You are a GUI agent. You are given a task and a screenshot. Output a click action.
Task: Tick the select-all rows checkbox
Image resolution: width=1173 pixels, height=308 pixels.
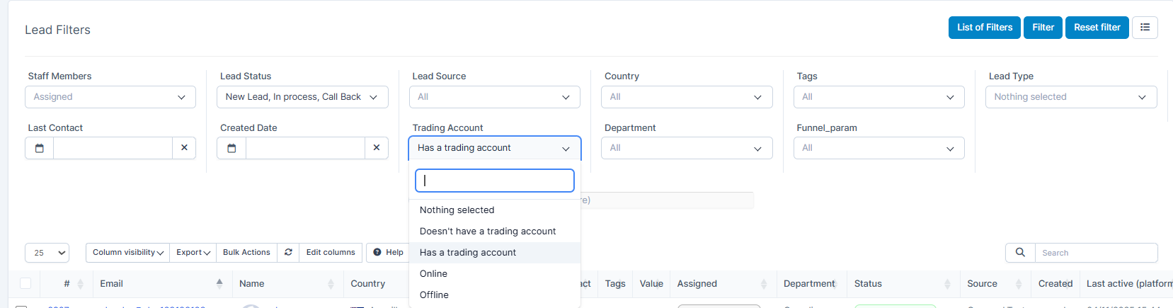(25, 284)
